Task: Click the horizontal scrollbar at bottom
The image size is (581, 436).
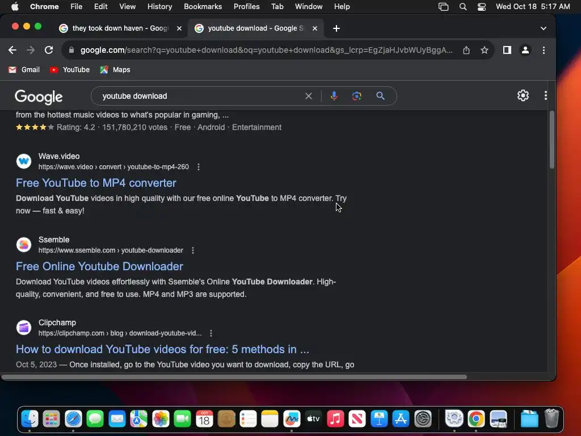Action: (234, 377)
